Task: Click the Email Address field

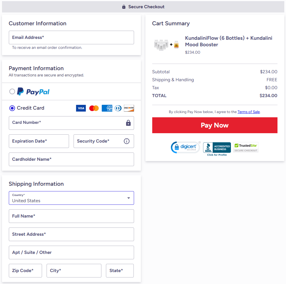Action: pos(71,37)
